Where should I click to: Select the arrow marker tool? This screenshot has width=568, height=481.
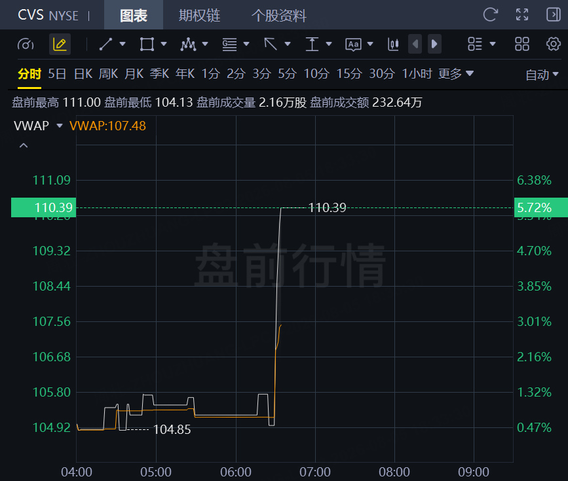point(271,44)
